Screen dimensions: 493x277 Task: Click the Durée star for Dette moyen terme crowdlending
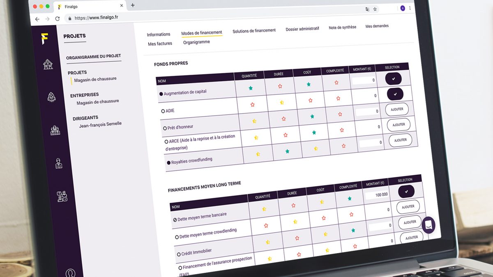click(295, 222)
